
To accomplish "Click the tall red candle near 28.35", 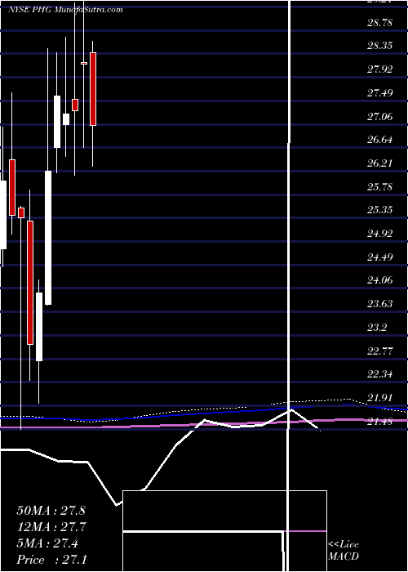I will pos(93,89).
